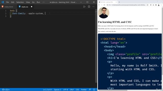163x91 pixels.
Task: Open errors and warnings in status bar
Action: tap(6, 89)
